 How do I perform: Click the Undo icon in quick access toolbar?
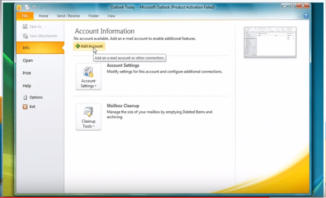pyautogui.click(x=35, y=7)
